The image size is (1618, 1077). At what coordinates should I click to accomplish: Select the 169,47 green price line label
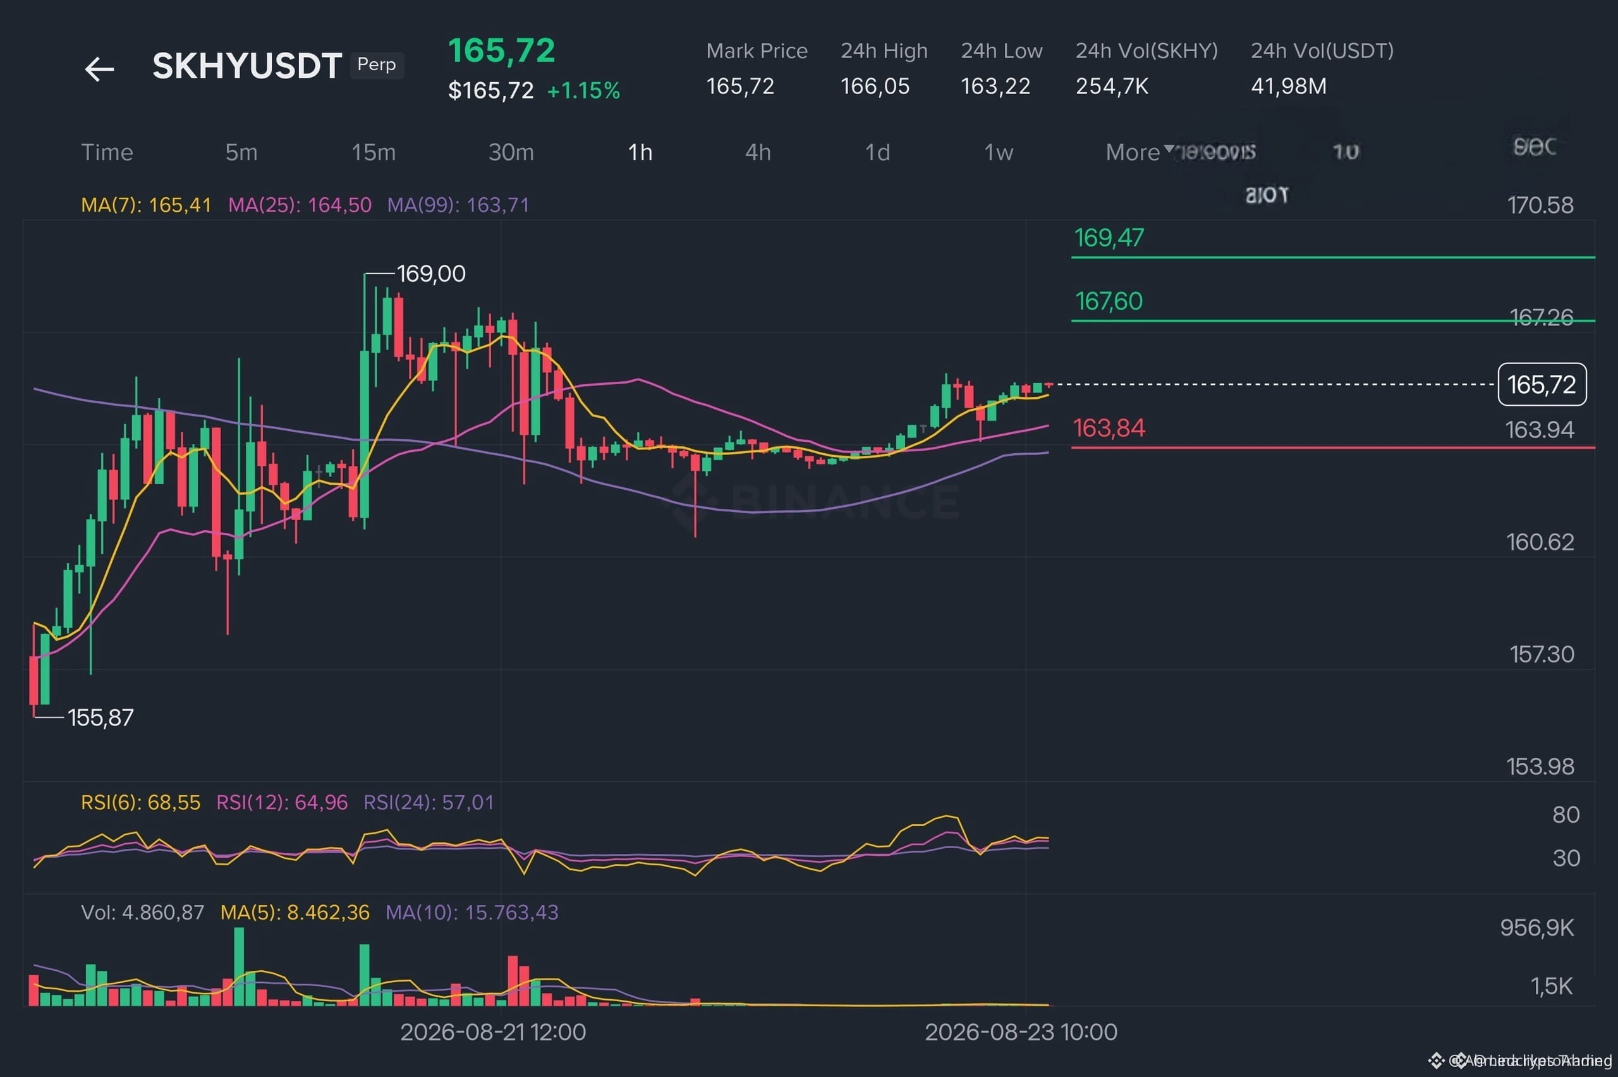1109,238
